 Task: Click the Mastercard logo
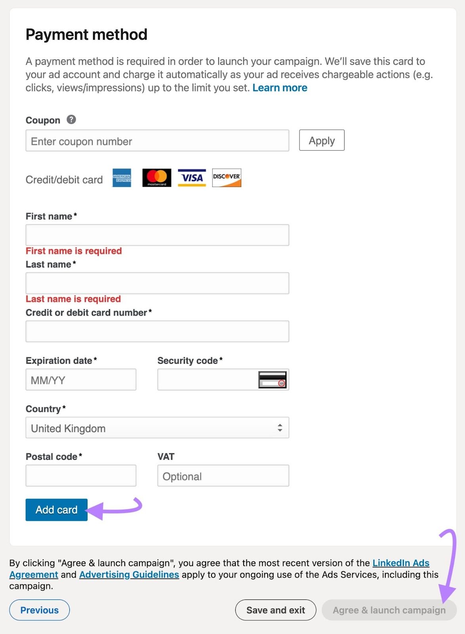(156, 178)
